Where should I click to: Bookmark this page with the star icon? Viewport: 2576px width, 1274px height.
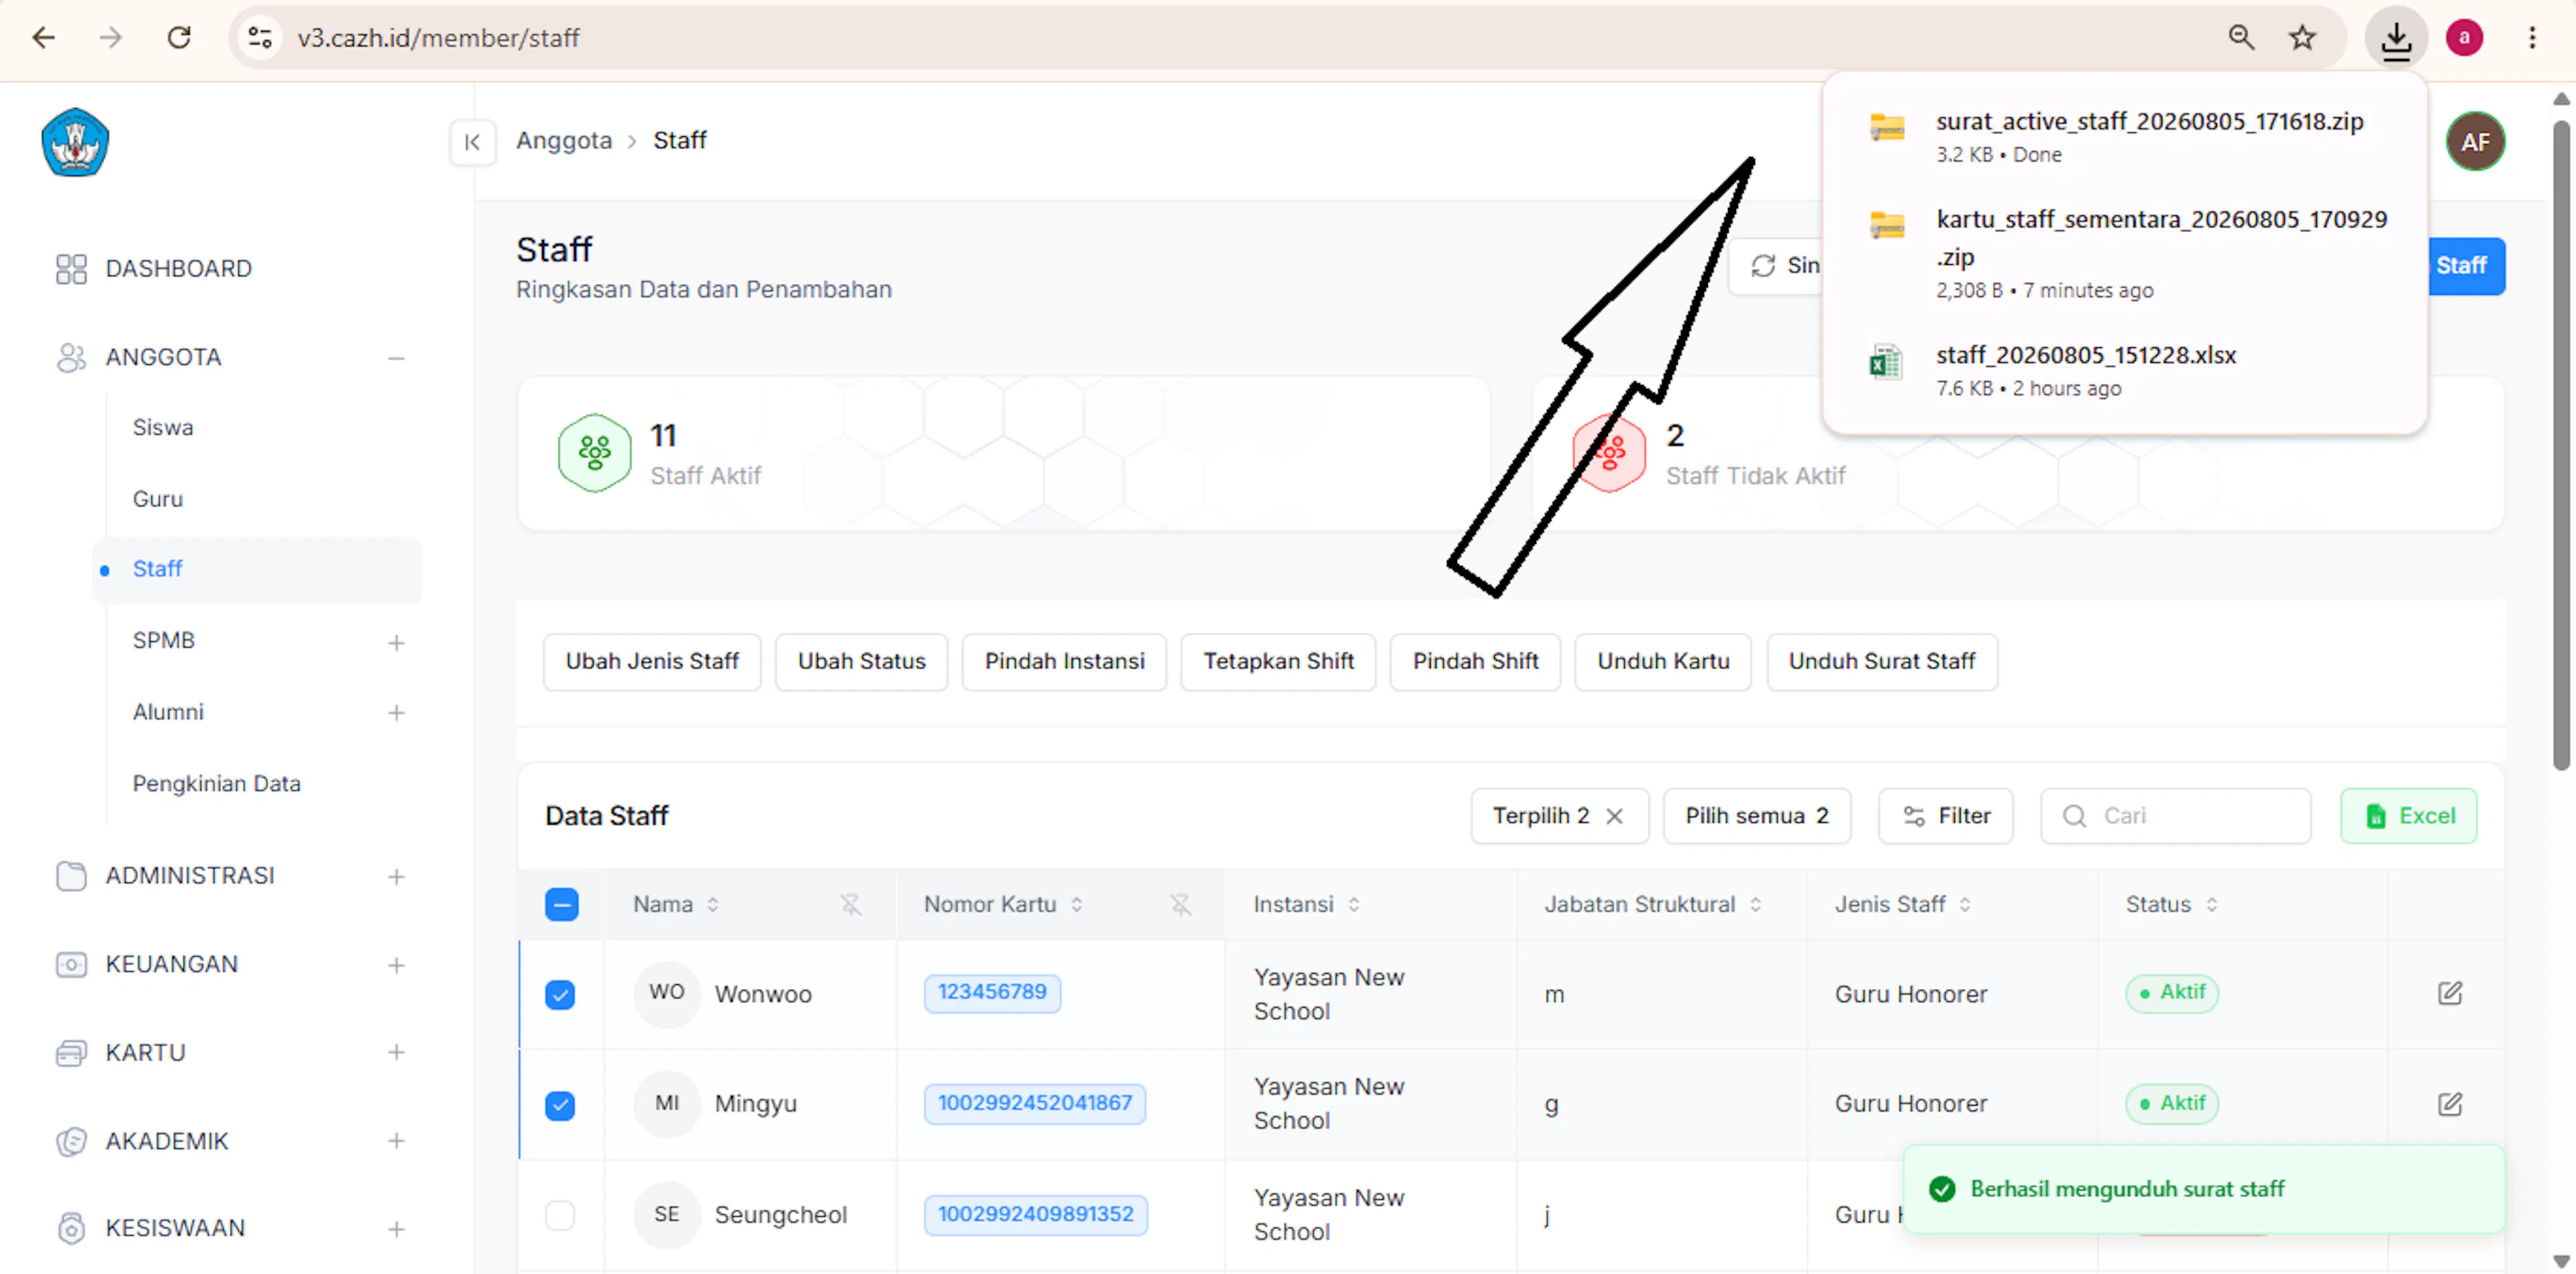click(2302, 38)
